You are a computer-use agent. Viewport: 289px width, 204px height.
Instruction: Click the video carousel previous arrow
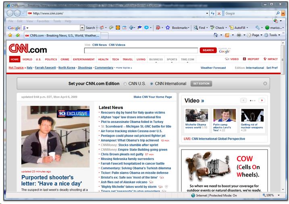[243, 100]
